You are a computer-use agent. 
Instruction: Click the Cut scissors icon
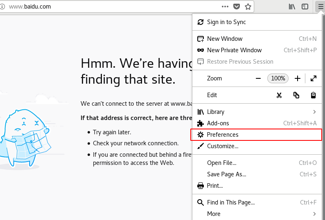pos(279,95)
